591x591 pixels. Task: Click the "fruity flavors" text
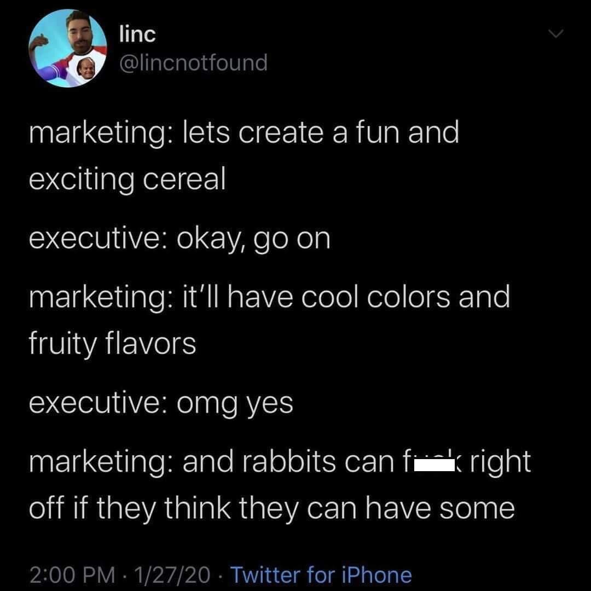click(x=112, y=344)
